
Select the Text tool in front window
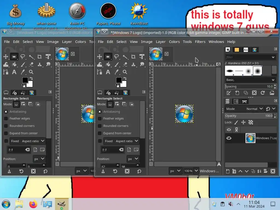click(108, 72)
